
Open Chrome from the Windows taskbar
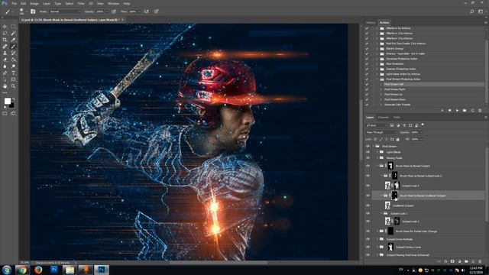click(22, 270)
